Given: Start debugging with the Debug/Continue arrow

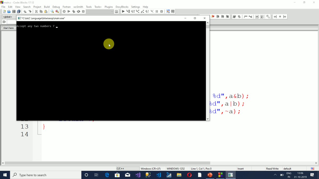Looking at the screenshot, I should click(x=123, y=11).
